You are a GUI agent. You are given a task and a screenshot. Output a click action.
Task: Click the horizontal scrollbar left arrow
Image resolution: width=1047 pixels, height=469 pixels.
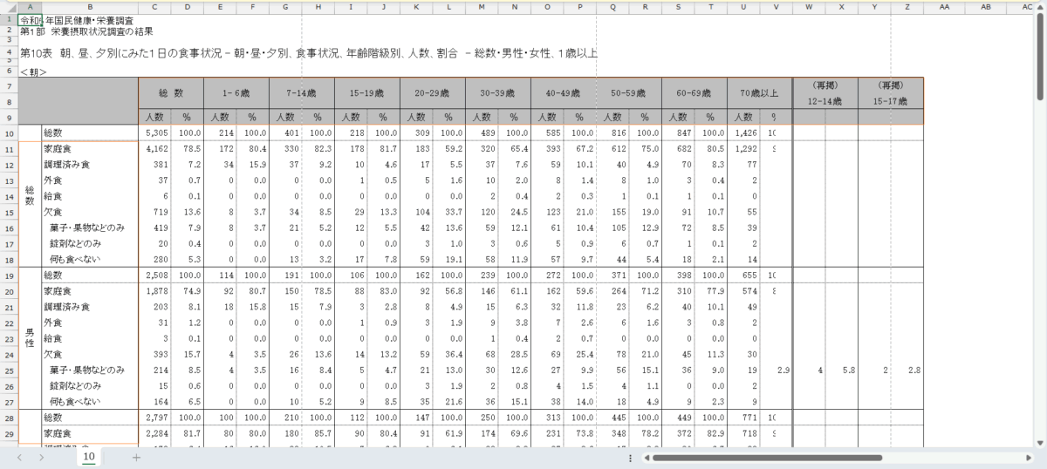647,457
